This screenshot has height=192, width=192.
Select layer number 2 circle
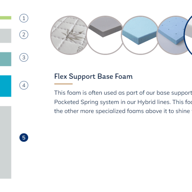[x=24, y=35]
